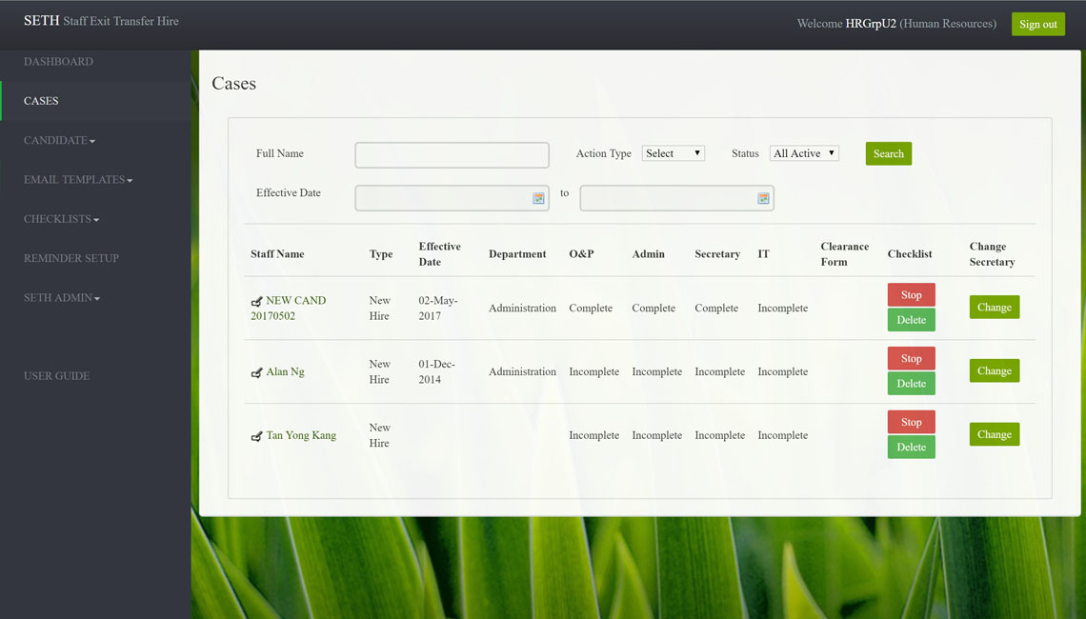Stop checklist for NEW CAND 20170502
The width and height of the screenshot is (1086, 619).
click(912, 295)
